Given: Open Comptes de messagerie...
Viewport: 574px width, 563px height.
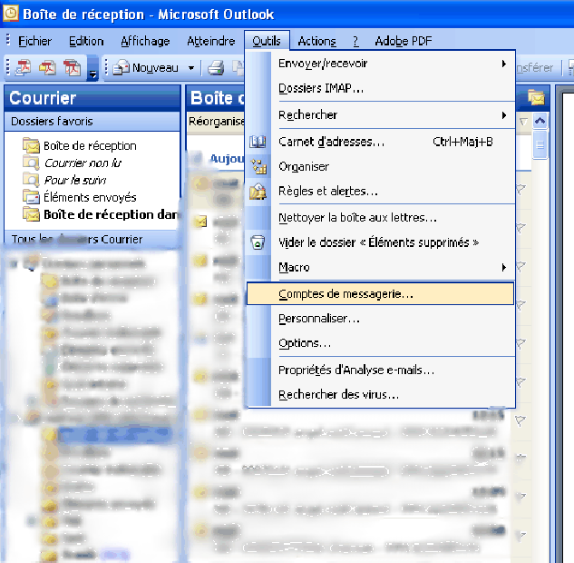Looking at the screenshot, I should (381, 293).
